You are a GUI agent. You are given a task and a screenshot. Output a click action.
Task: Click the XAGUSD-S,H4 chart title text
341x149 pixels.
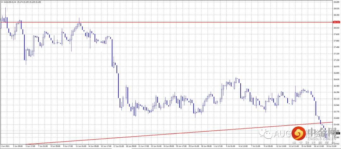pyautogui.click(x=9, y=2)
